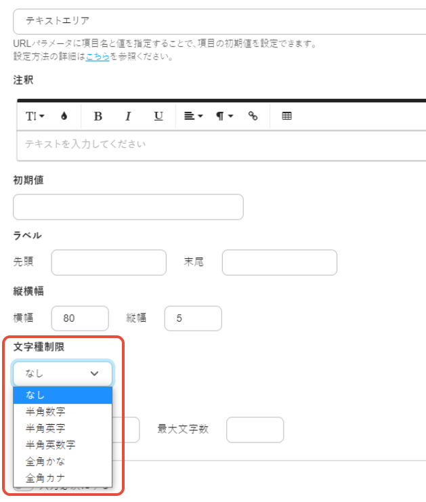
Task: Toggle underline formatting
Action: click(x=158, y=116)
